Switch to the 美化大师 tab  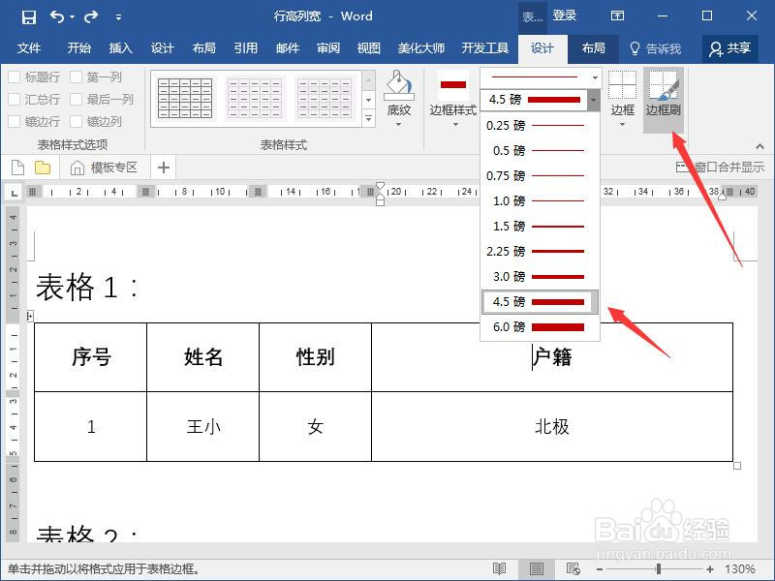coord(421,47)
